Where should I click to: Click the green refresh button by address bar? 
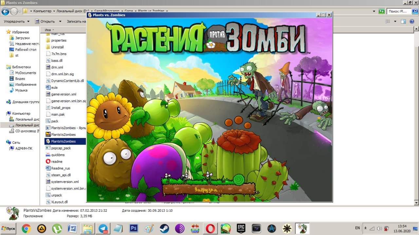pyautogui.click(x=381, y=11)
